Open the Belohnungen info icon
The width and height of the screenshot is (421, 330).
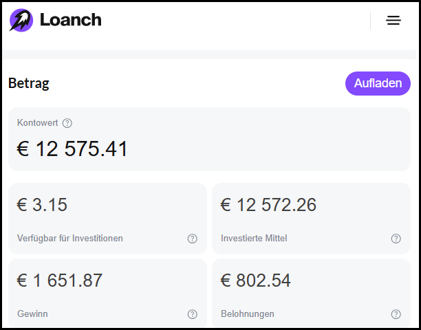(x=396, y=314)
